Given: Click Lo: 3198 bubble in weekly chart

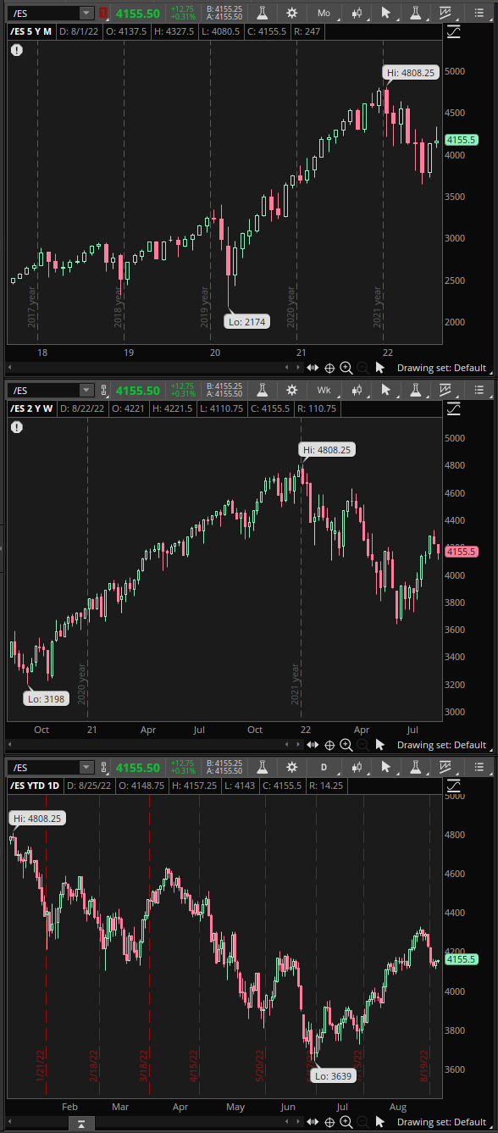Looking at the screenshot, I should (45, 699).
